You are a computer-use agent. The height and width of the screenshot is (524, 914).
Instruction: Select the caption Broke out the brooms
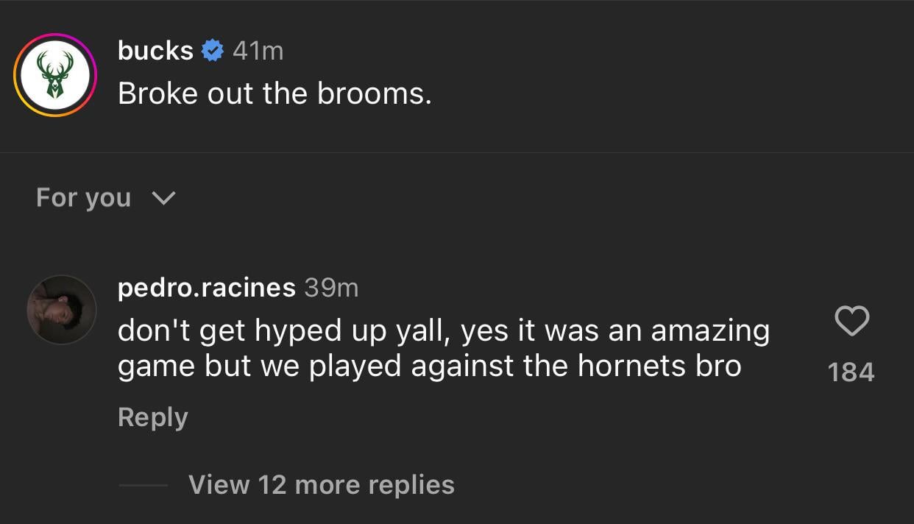(274, 93)
